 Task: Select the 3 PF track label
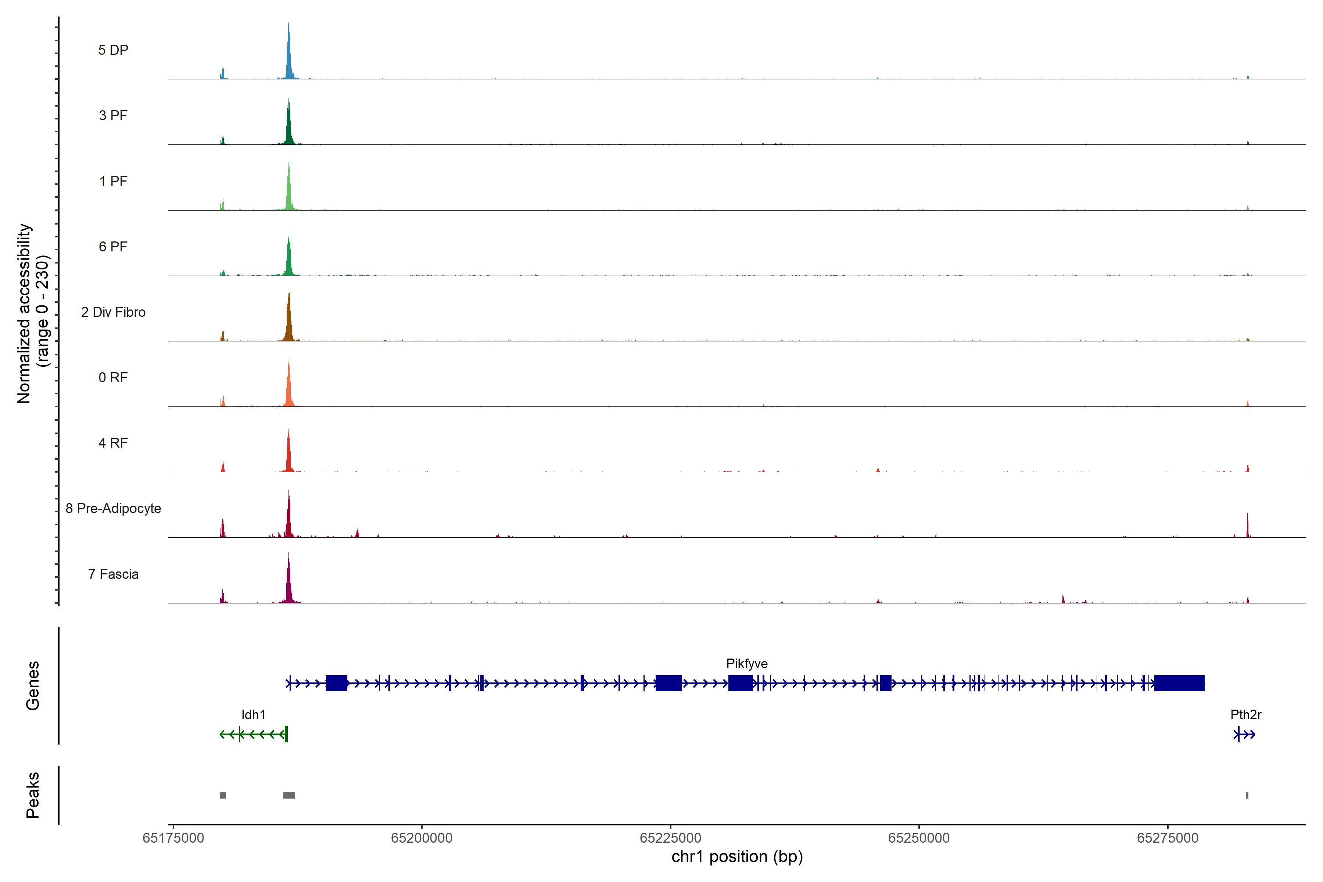pyautogui.click(x=113, y=115)
